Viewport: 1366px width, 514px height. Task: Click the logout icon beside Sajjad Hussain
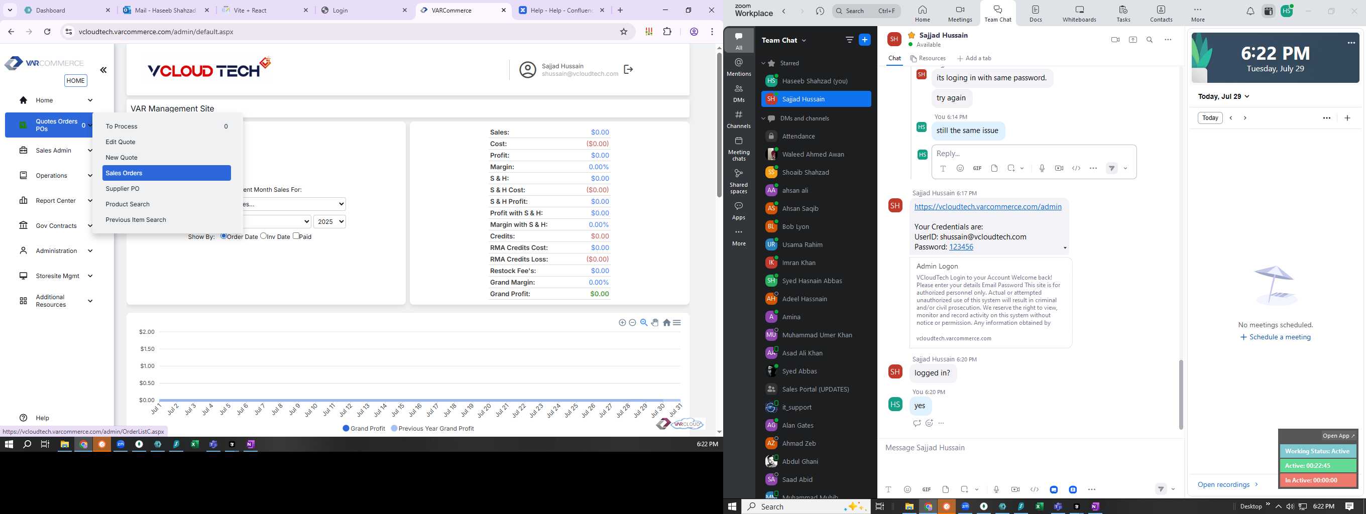coord(628,69)
